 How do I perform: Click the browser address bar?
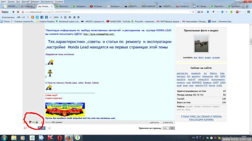pyautogui.click(x=106, y=12)
